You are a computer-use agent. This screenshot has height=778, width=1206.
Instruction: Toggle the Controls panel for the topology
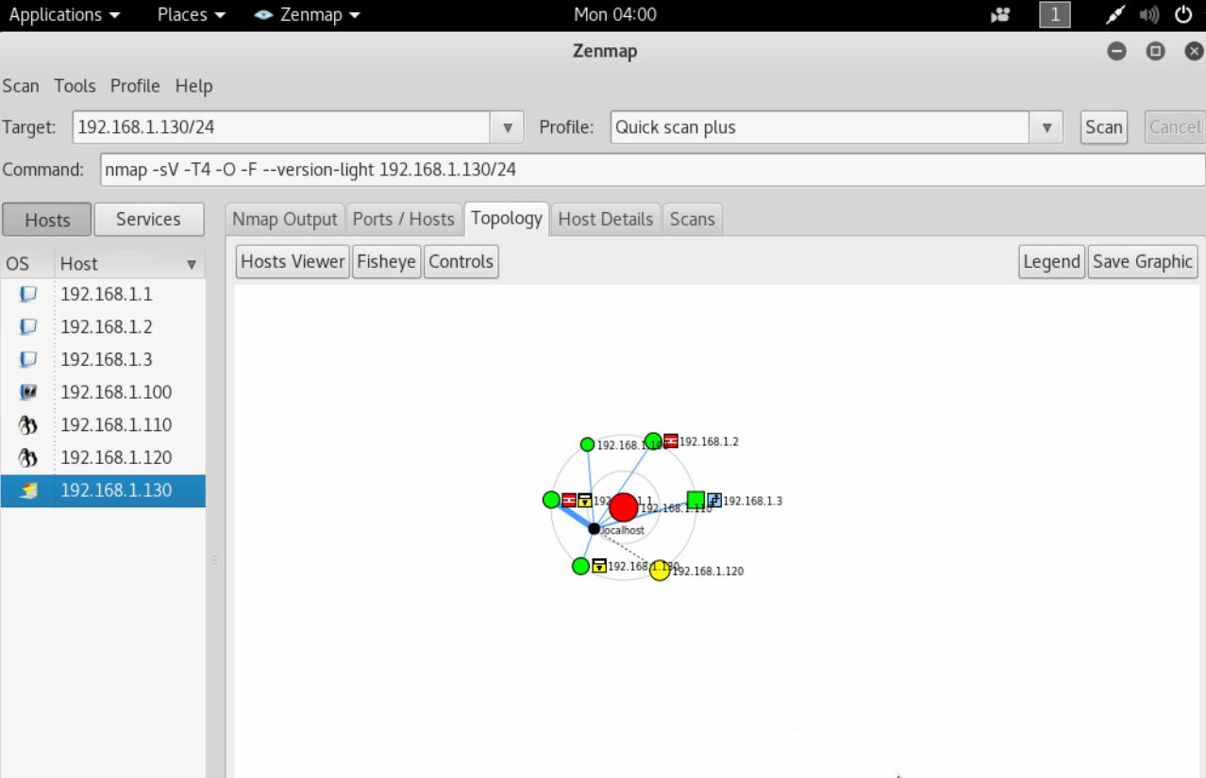click(461, 261)
